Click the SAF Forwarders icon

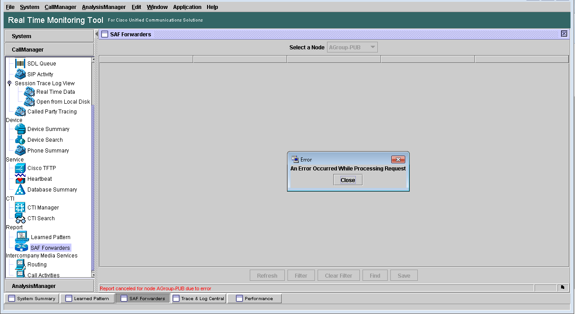click(x=22, y=247)
